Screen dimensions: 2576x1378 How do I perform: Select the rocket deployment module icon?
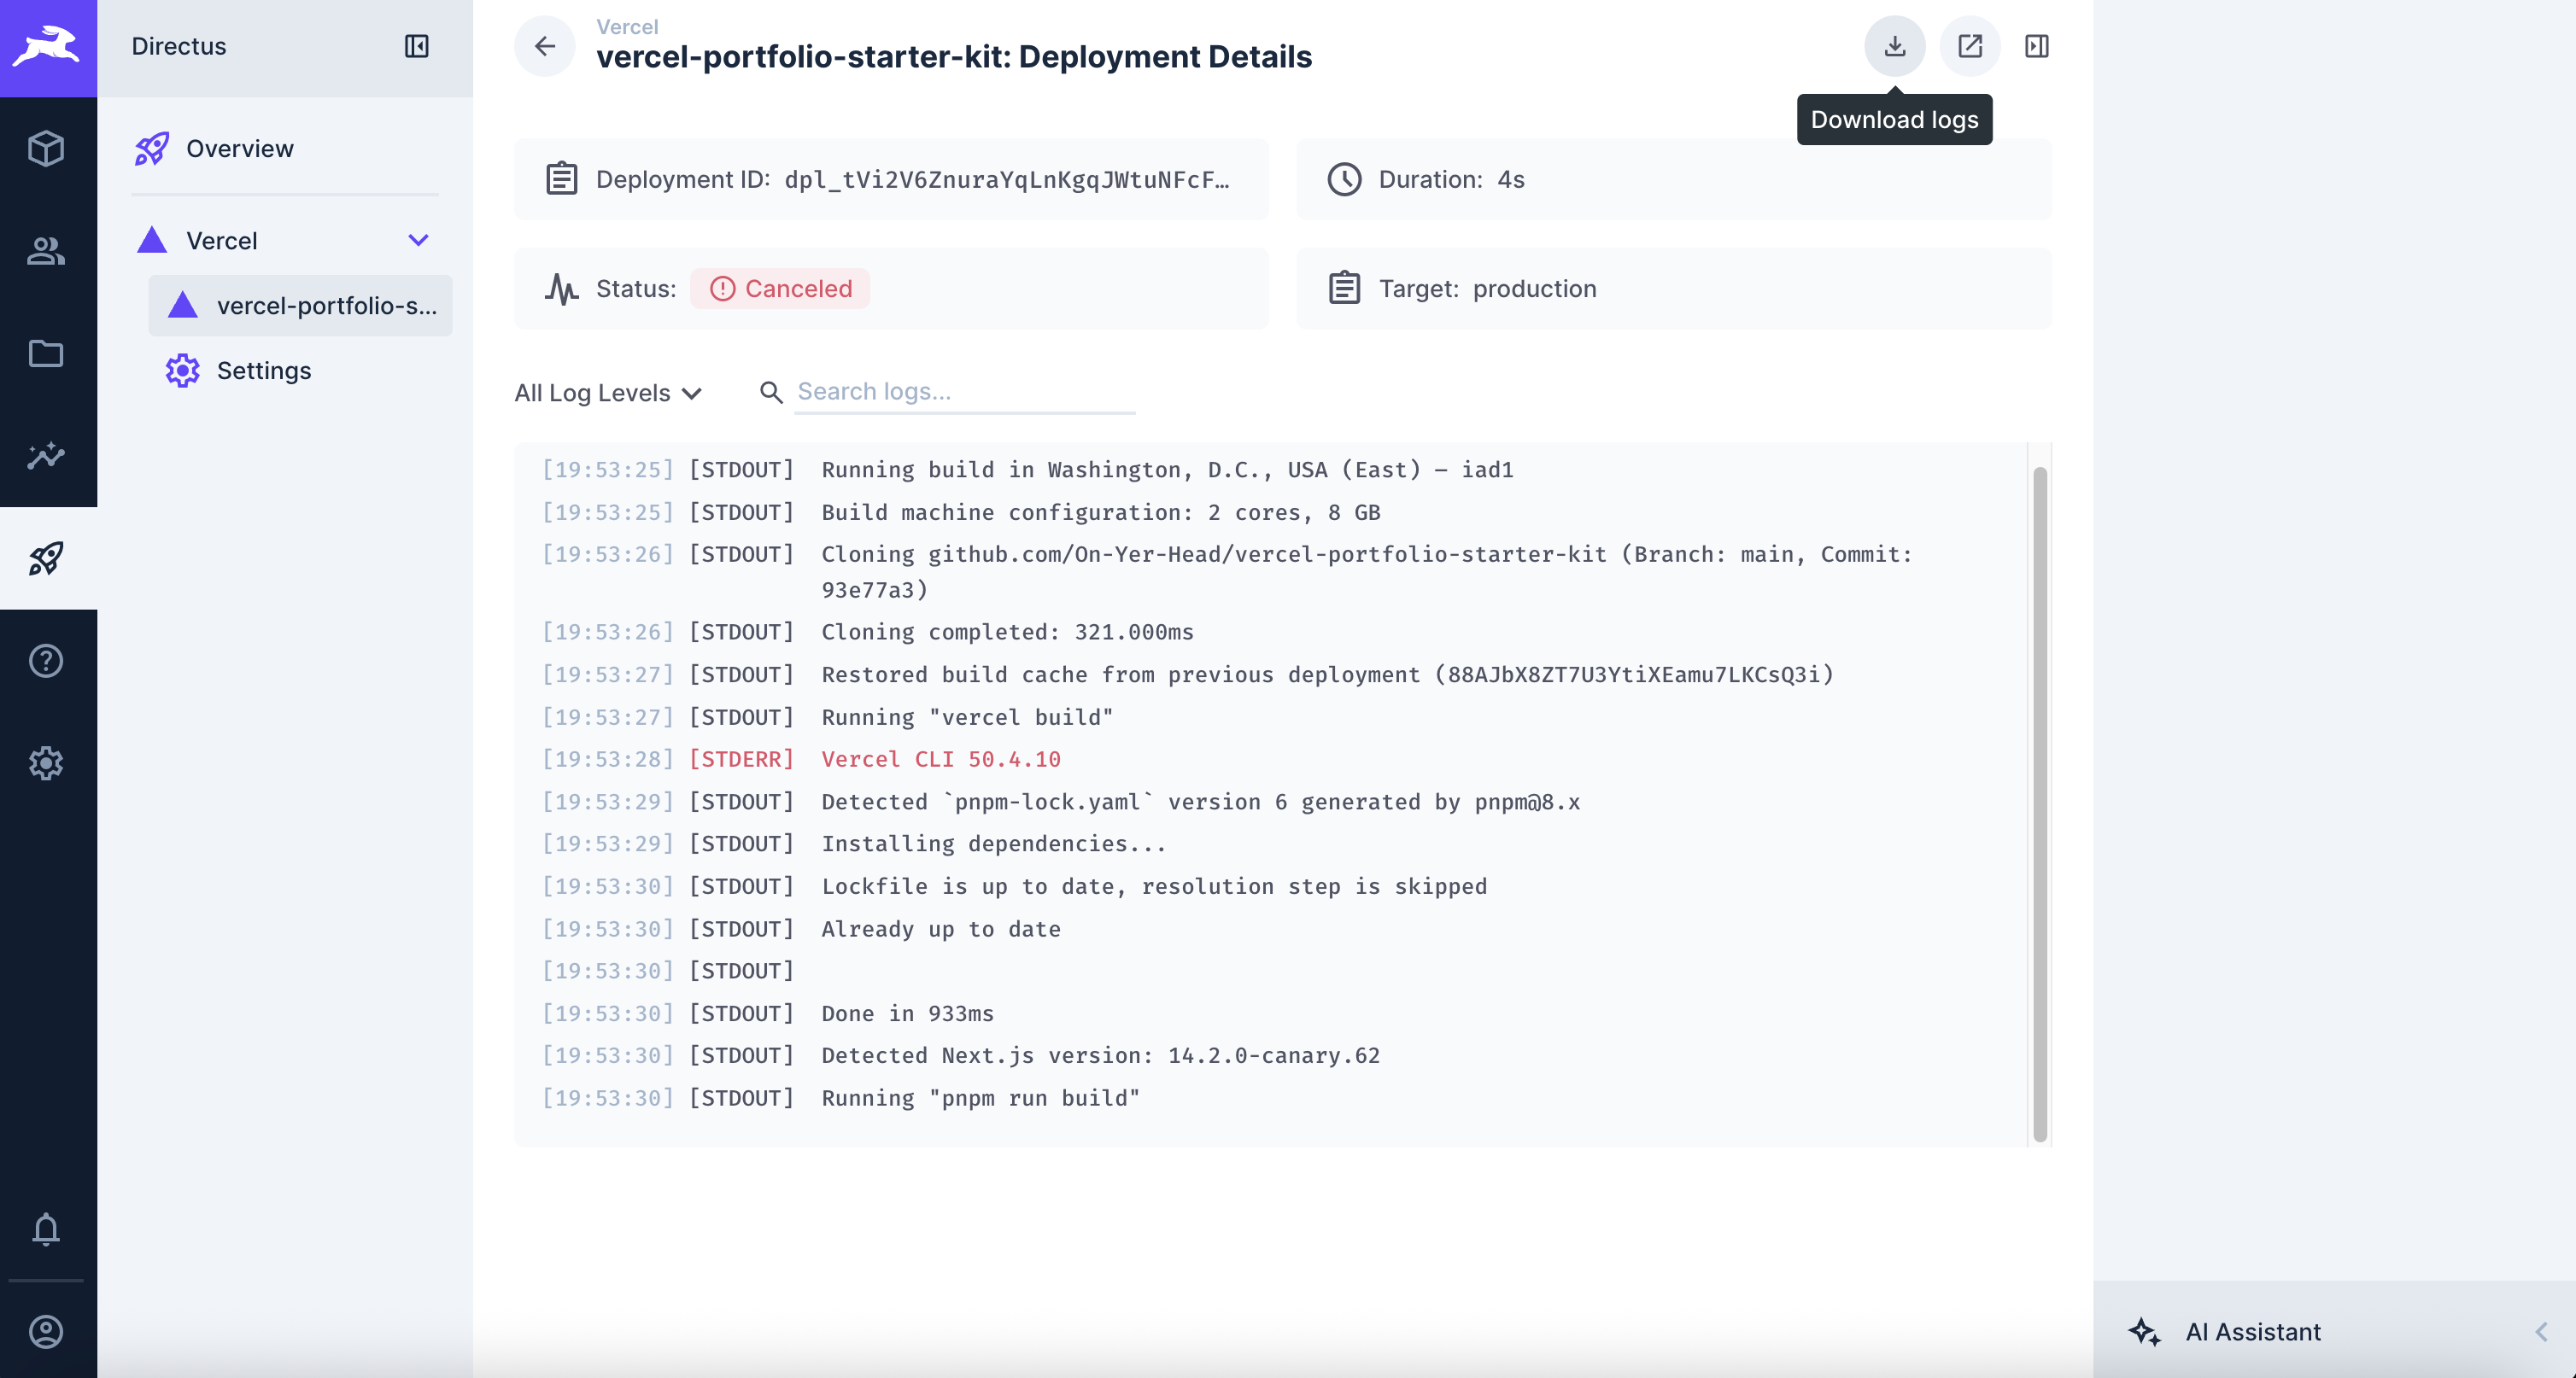(x=47, y=558)
